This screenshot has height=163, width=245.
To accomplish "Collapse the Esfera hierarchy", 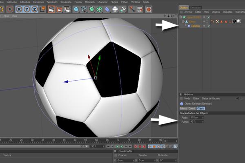I will coord(183,21).
